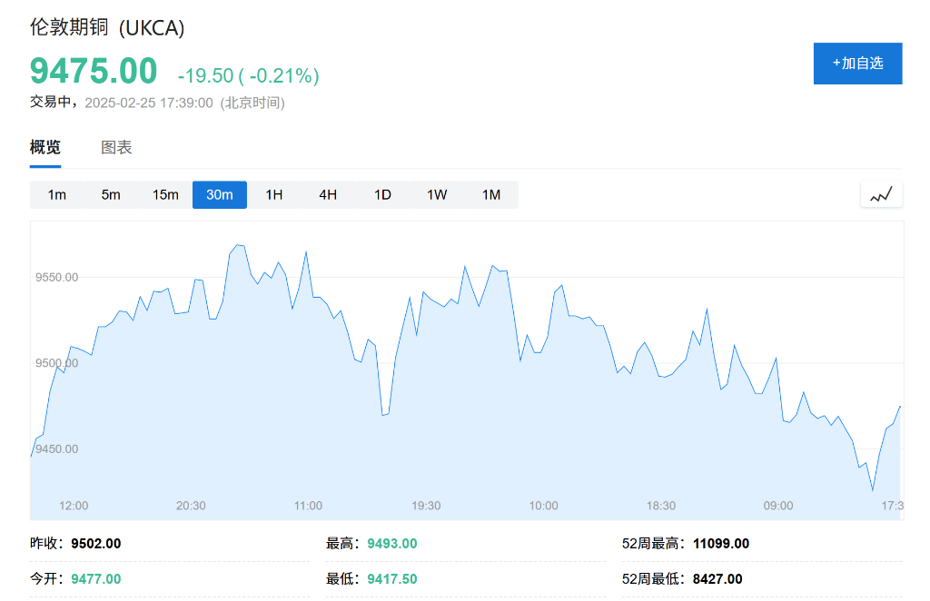Click the 20:30 time axis label
The image size is (930, 601).
[191, 506]
